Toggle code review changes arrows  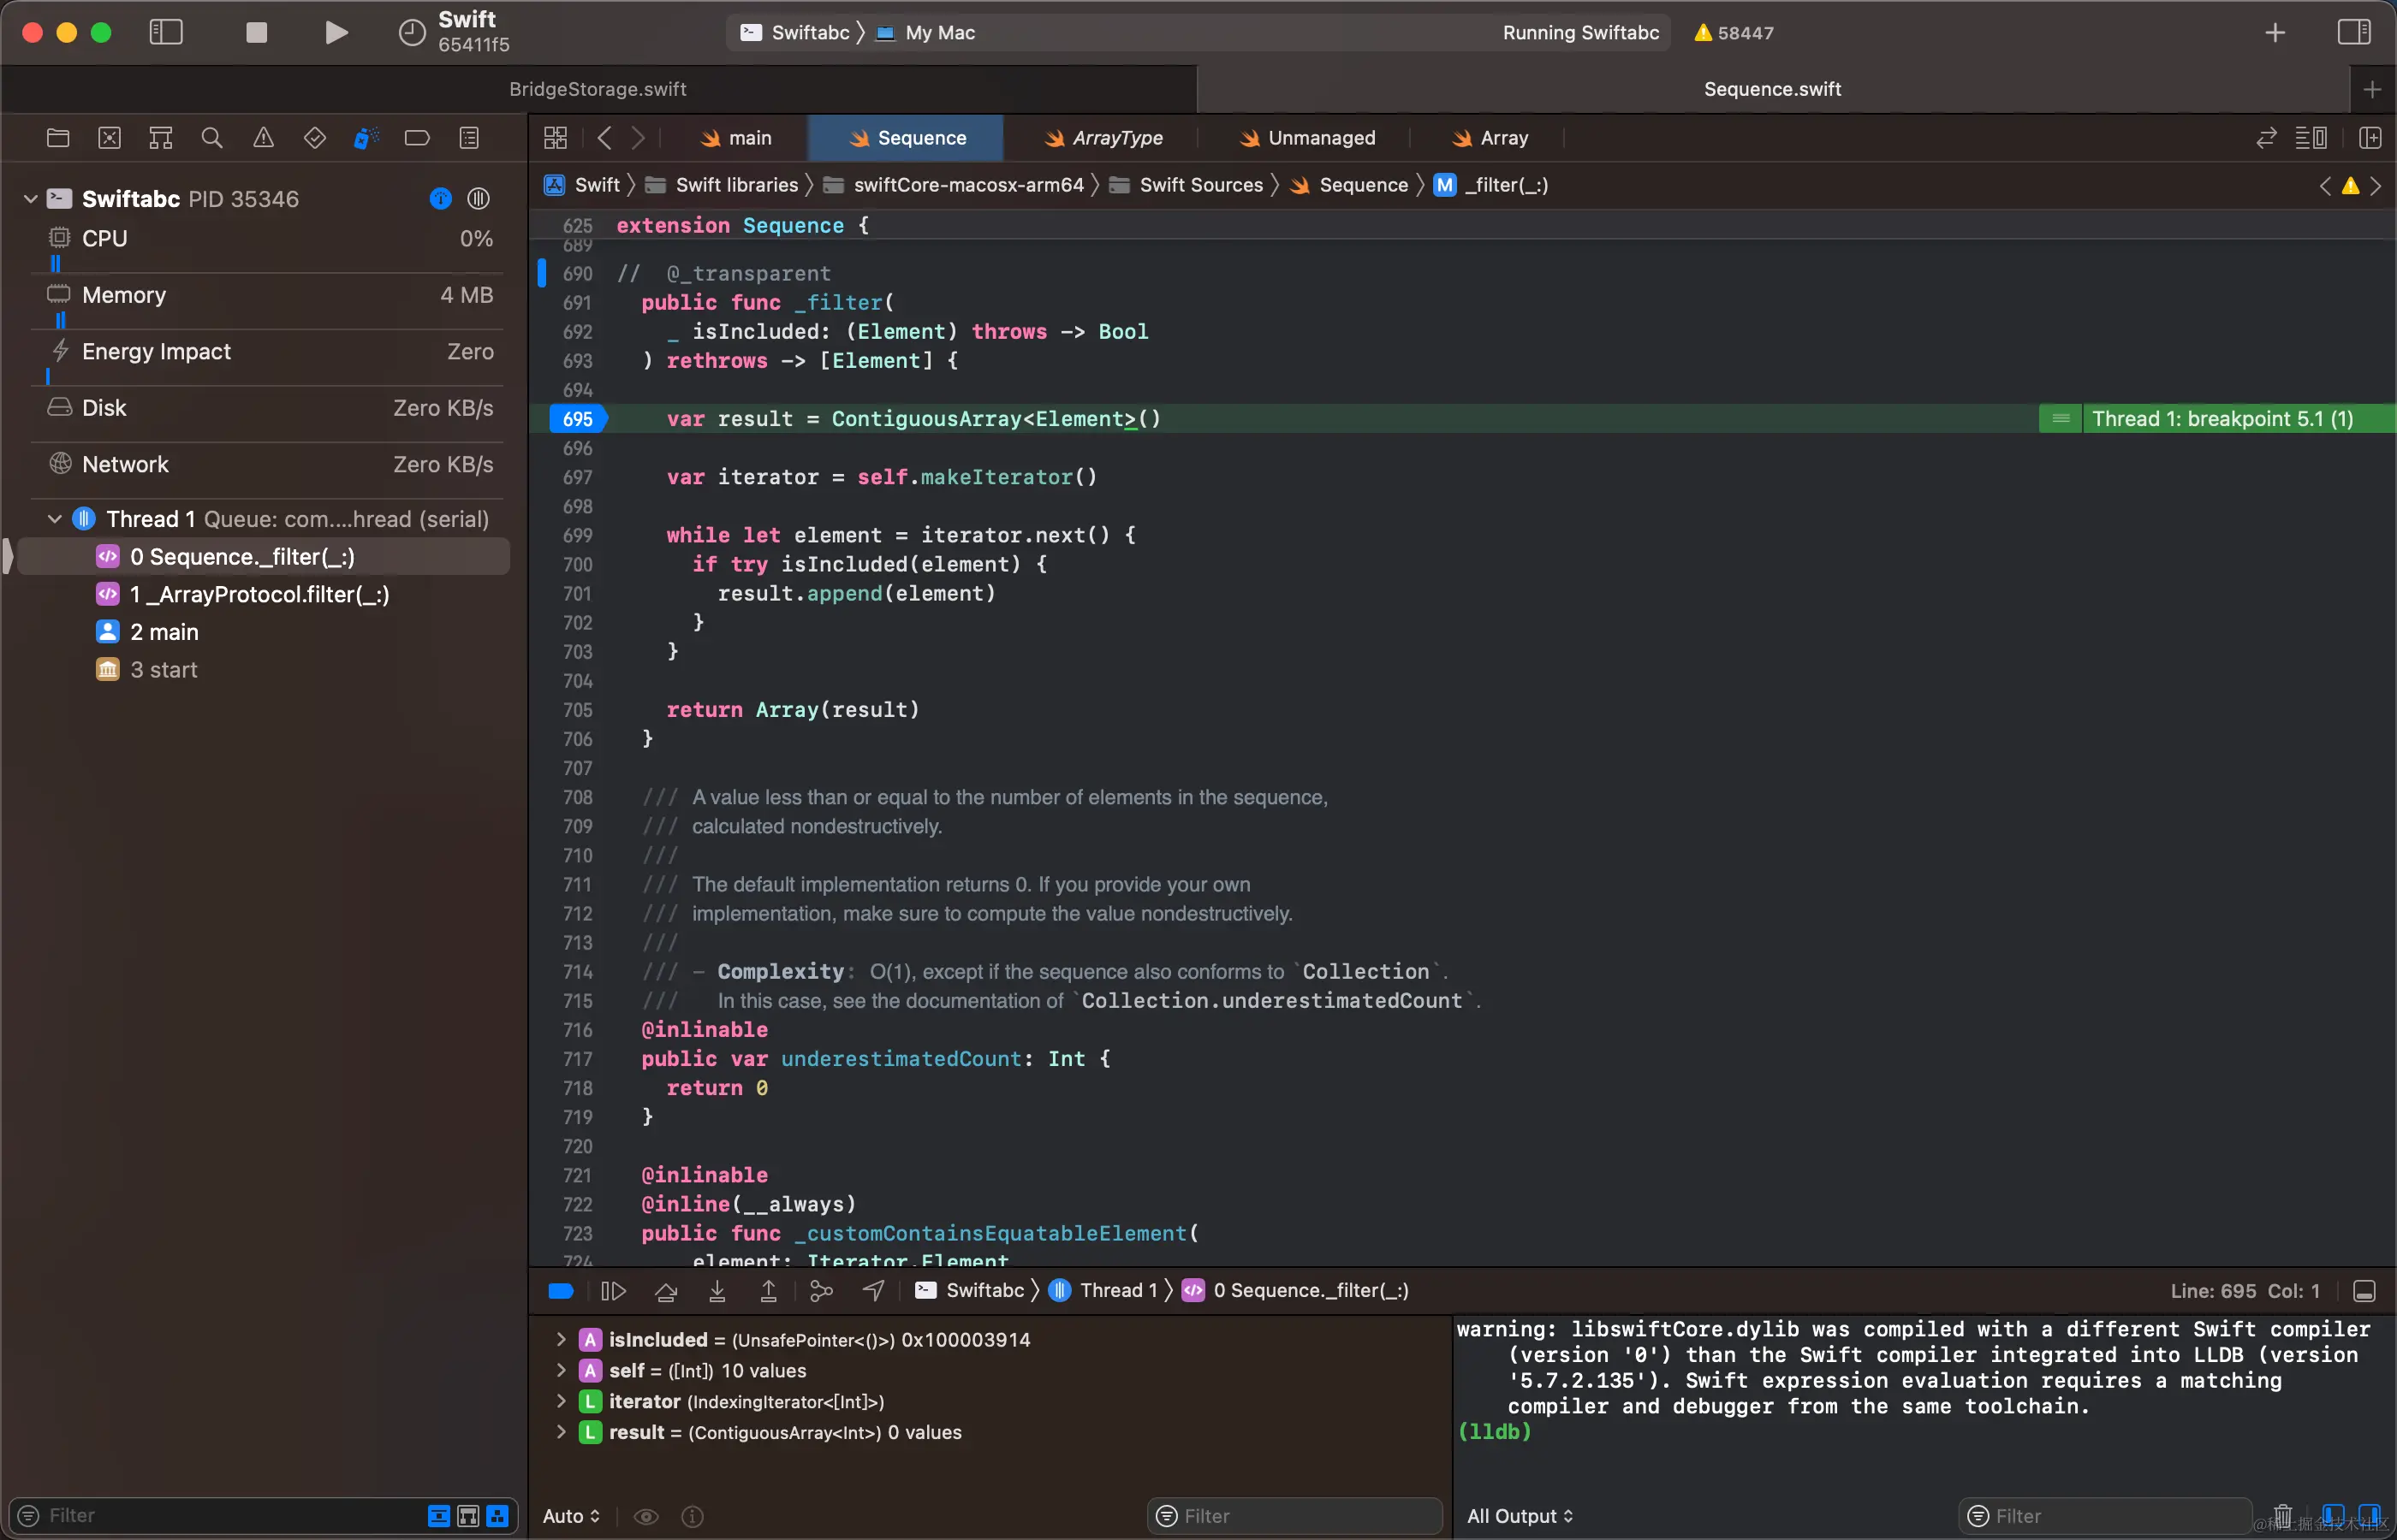click(2266, 138)
